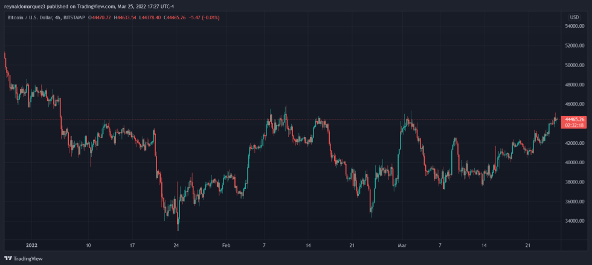Click the Feb time axis label
This screenshot has width=592, height=265.
point(226,245)
